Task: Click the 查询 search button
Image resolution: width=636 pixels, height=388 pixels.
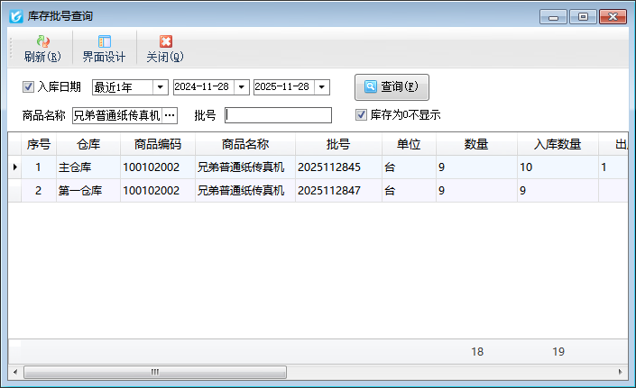Action: (x=392, y=87)
